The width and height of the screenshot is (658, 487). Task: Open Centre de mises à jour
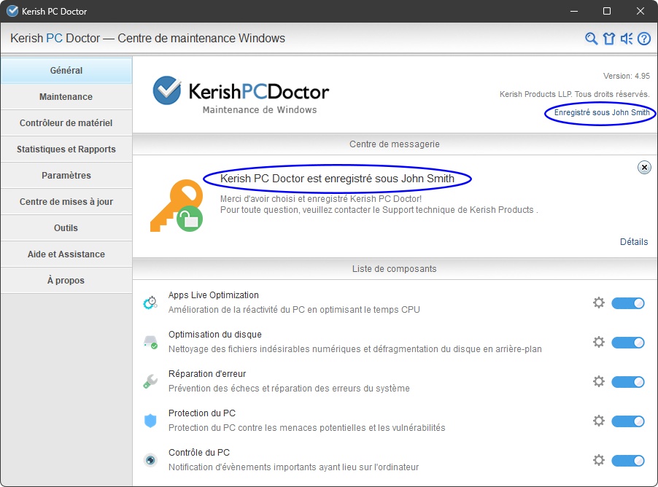point(66,202)
